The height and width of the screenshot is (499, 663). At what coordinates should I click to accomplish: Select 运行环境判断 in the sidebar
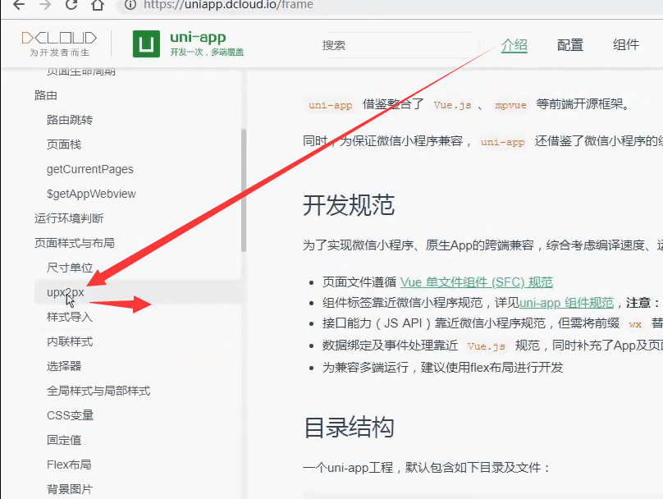69,218
